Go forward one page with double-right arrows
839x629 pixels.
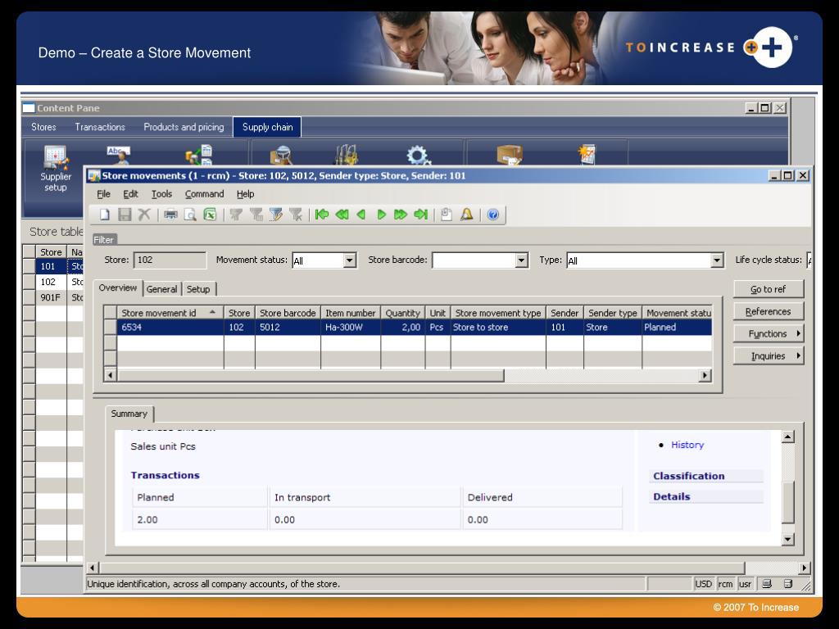400,215
